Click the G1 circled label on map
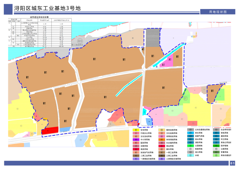The height and width of the screenshot is (169, 239). pyautogui.click(x=186, y=98)
